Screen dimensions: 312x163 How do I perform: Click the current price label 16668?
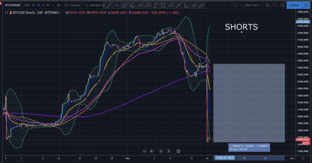(302, 139)
